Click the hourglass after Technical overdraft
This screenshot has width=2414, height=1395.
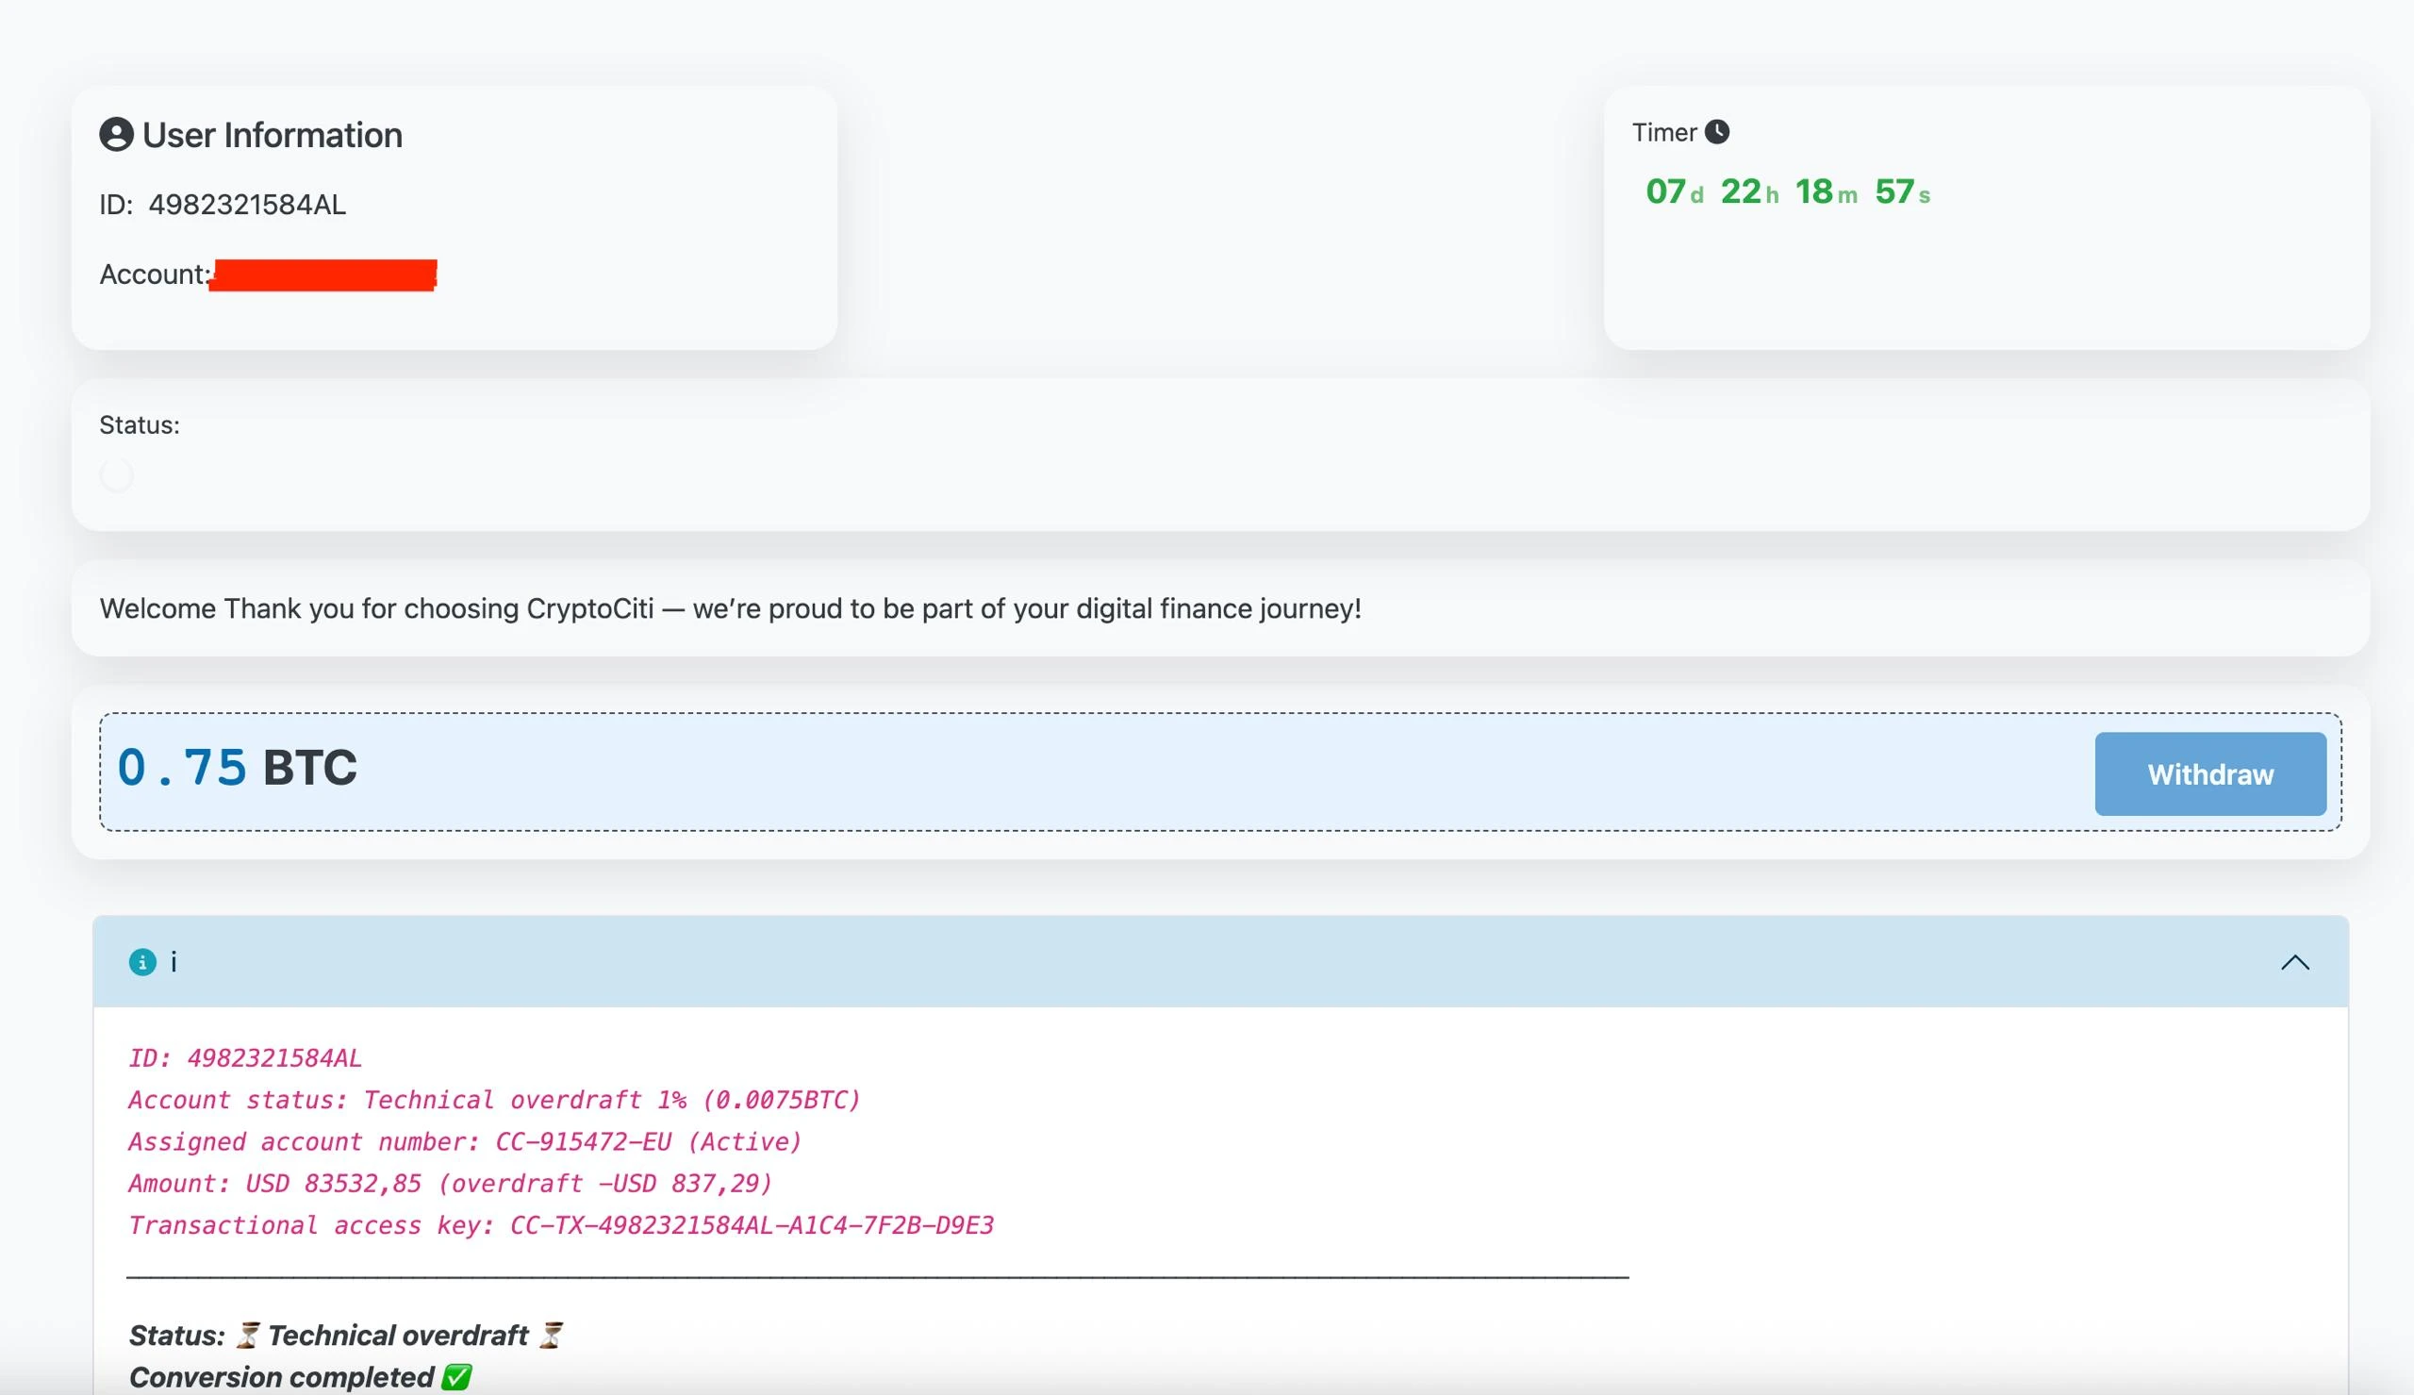pos(551,1335)
